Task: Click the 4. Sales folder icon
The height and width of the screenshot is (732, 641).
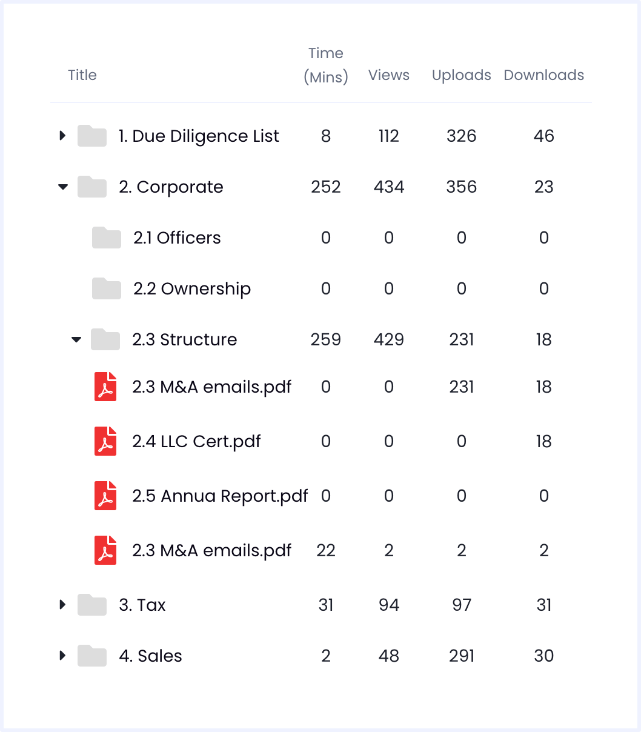Action: (92, 656)
